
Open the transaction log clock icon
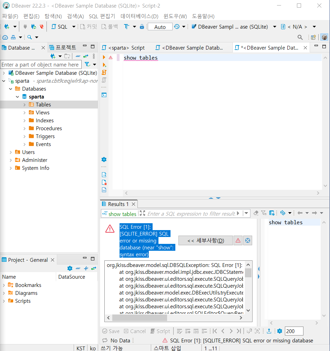(177, 27)
